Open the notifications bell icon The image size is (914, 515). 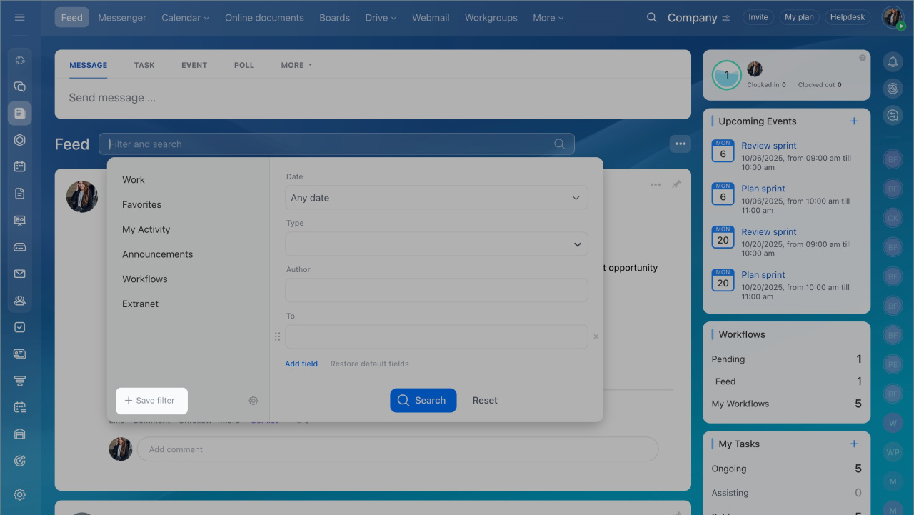point(893,62)
